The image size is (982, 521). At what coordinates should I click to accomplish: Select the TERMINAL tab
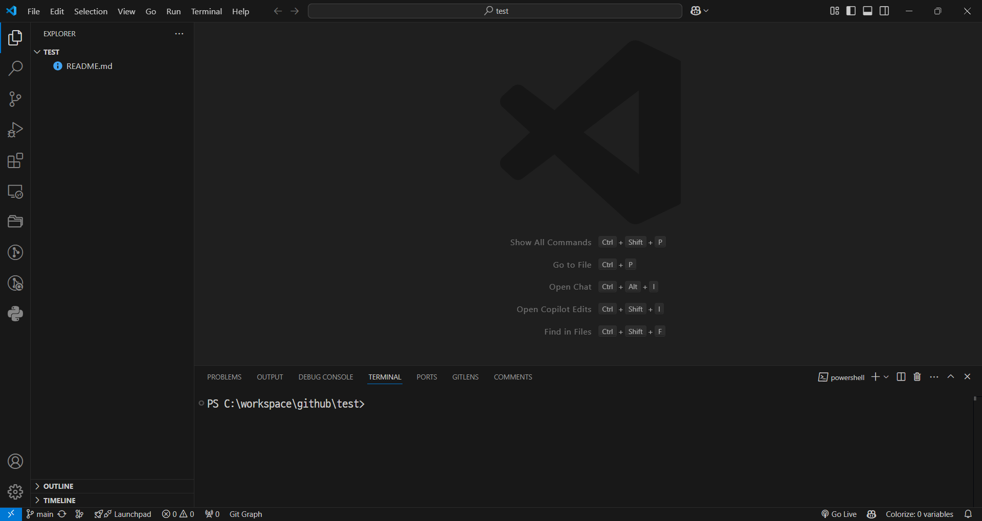[x=385, y=377]
